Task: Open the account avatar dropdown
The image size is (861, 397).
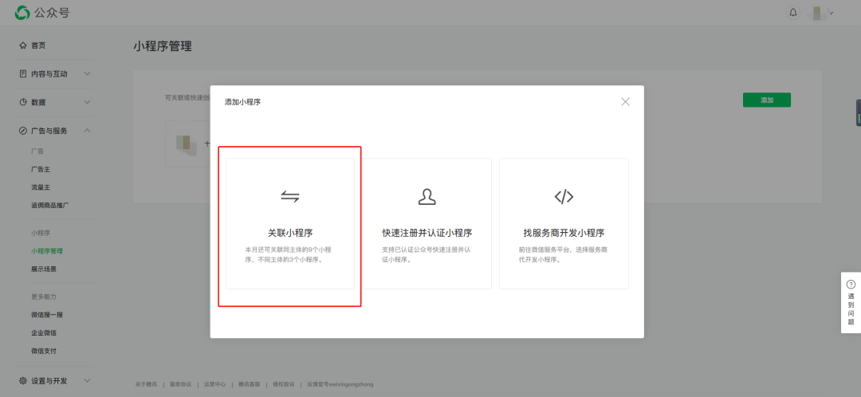Action: [x=821, y=13]
